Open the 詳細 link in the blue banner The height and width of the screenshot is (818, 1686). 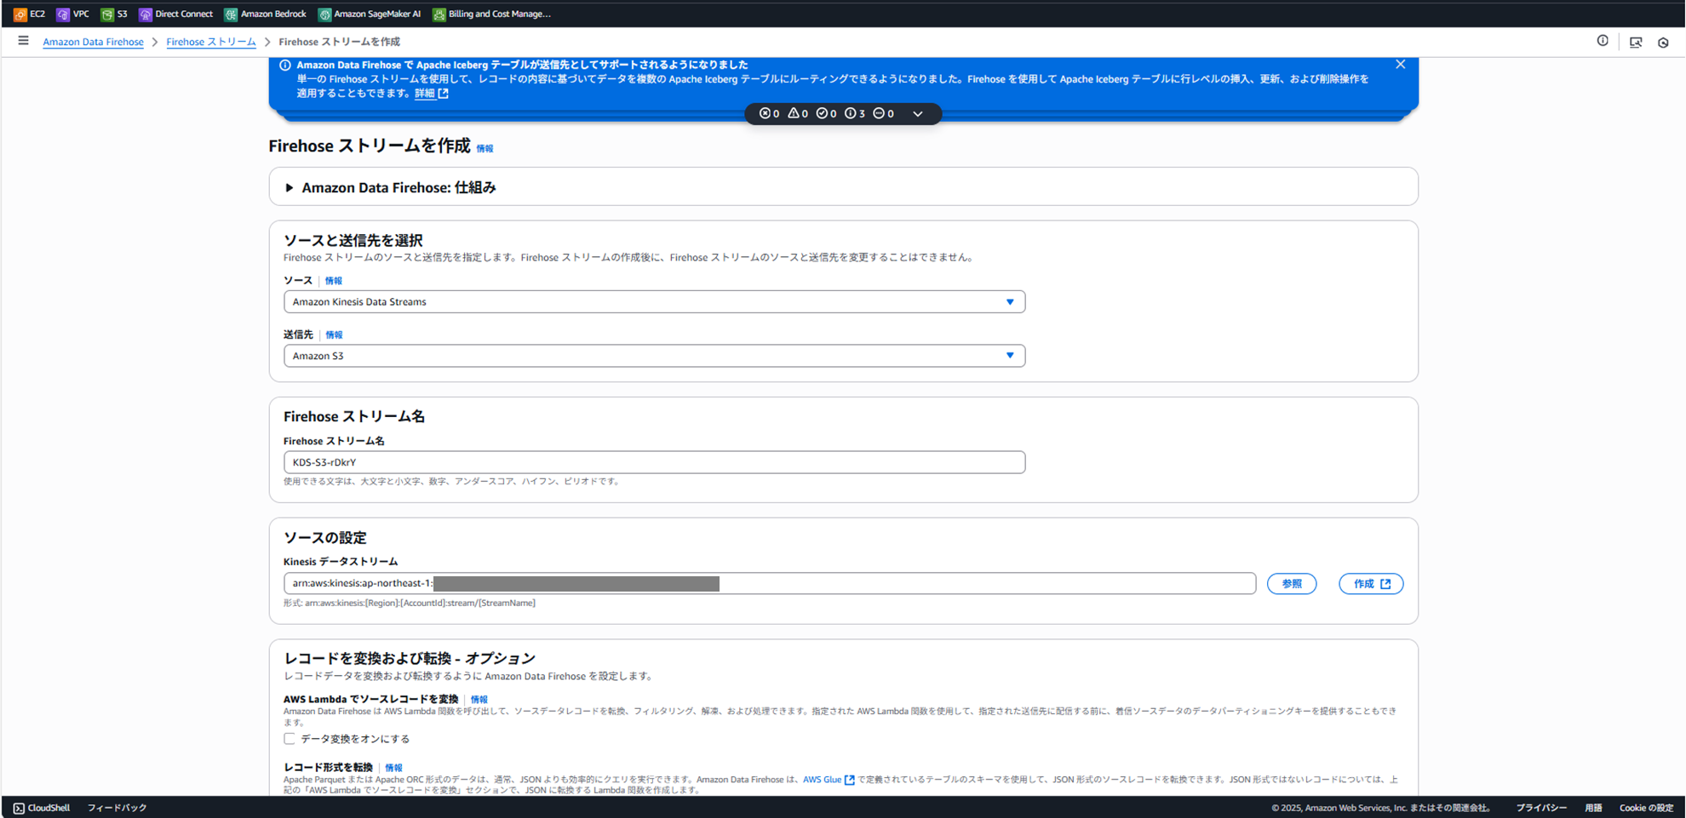426,93
